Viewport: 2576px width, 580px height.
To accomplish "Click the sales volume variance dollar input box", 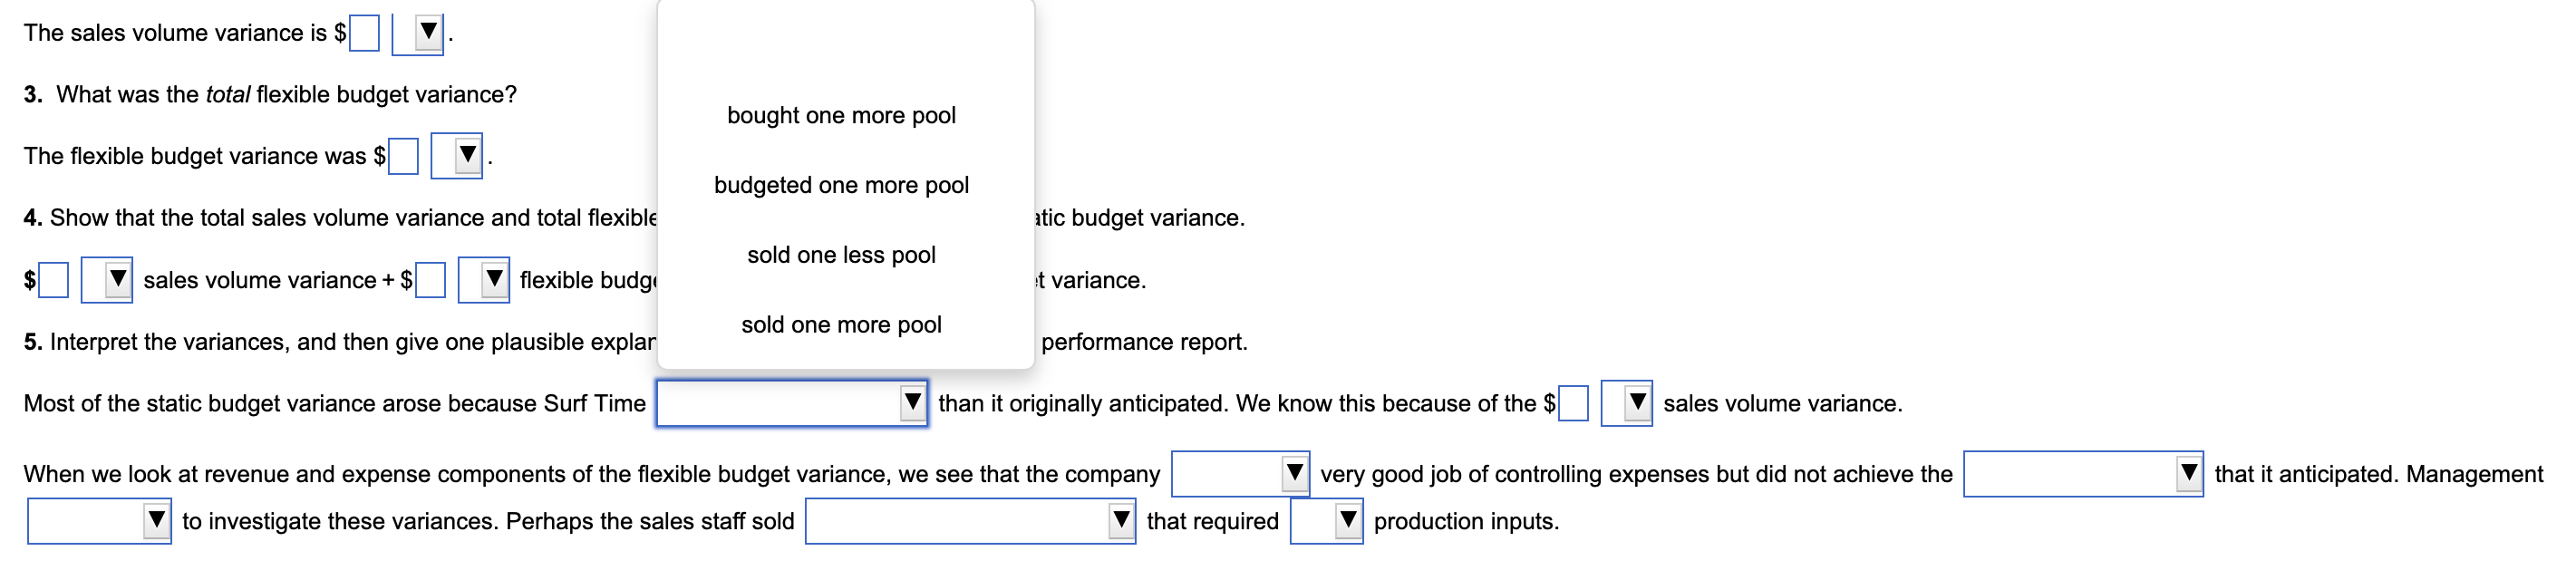I will (367, 32).
